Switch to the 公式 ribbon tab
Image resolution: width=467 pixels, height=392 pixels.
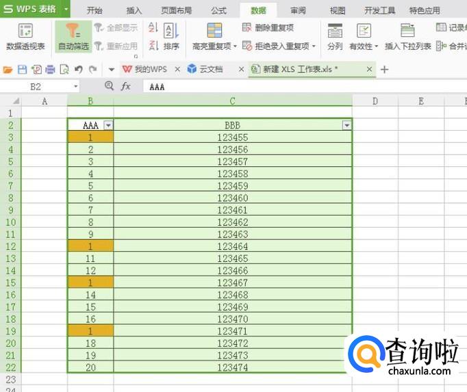click(x=218, y=10)
